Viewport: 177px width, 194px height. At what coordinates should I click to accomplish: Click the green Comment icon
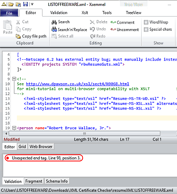(113, 22)
